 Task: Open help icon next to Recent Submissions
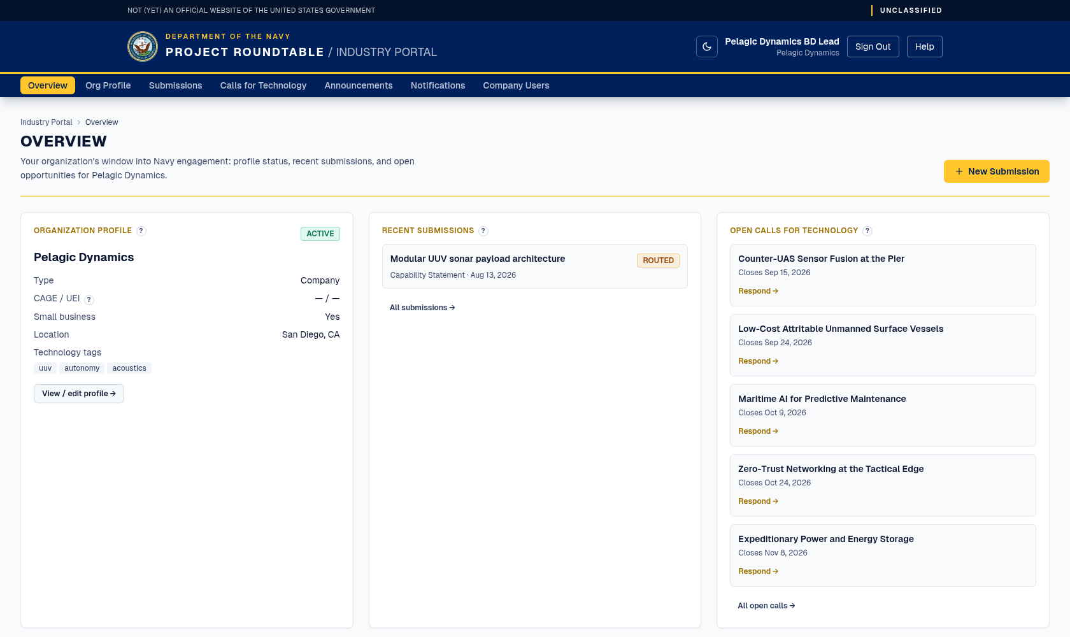coord(483,231)
